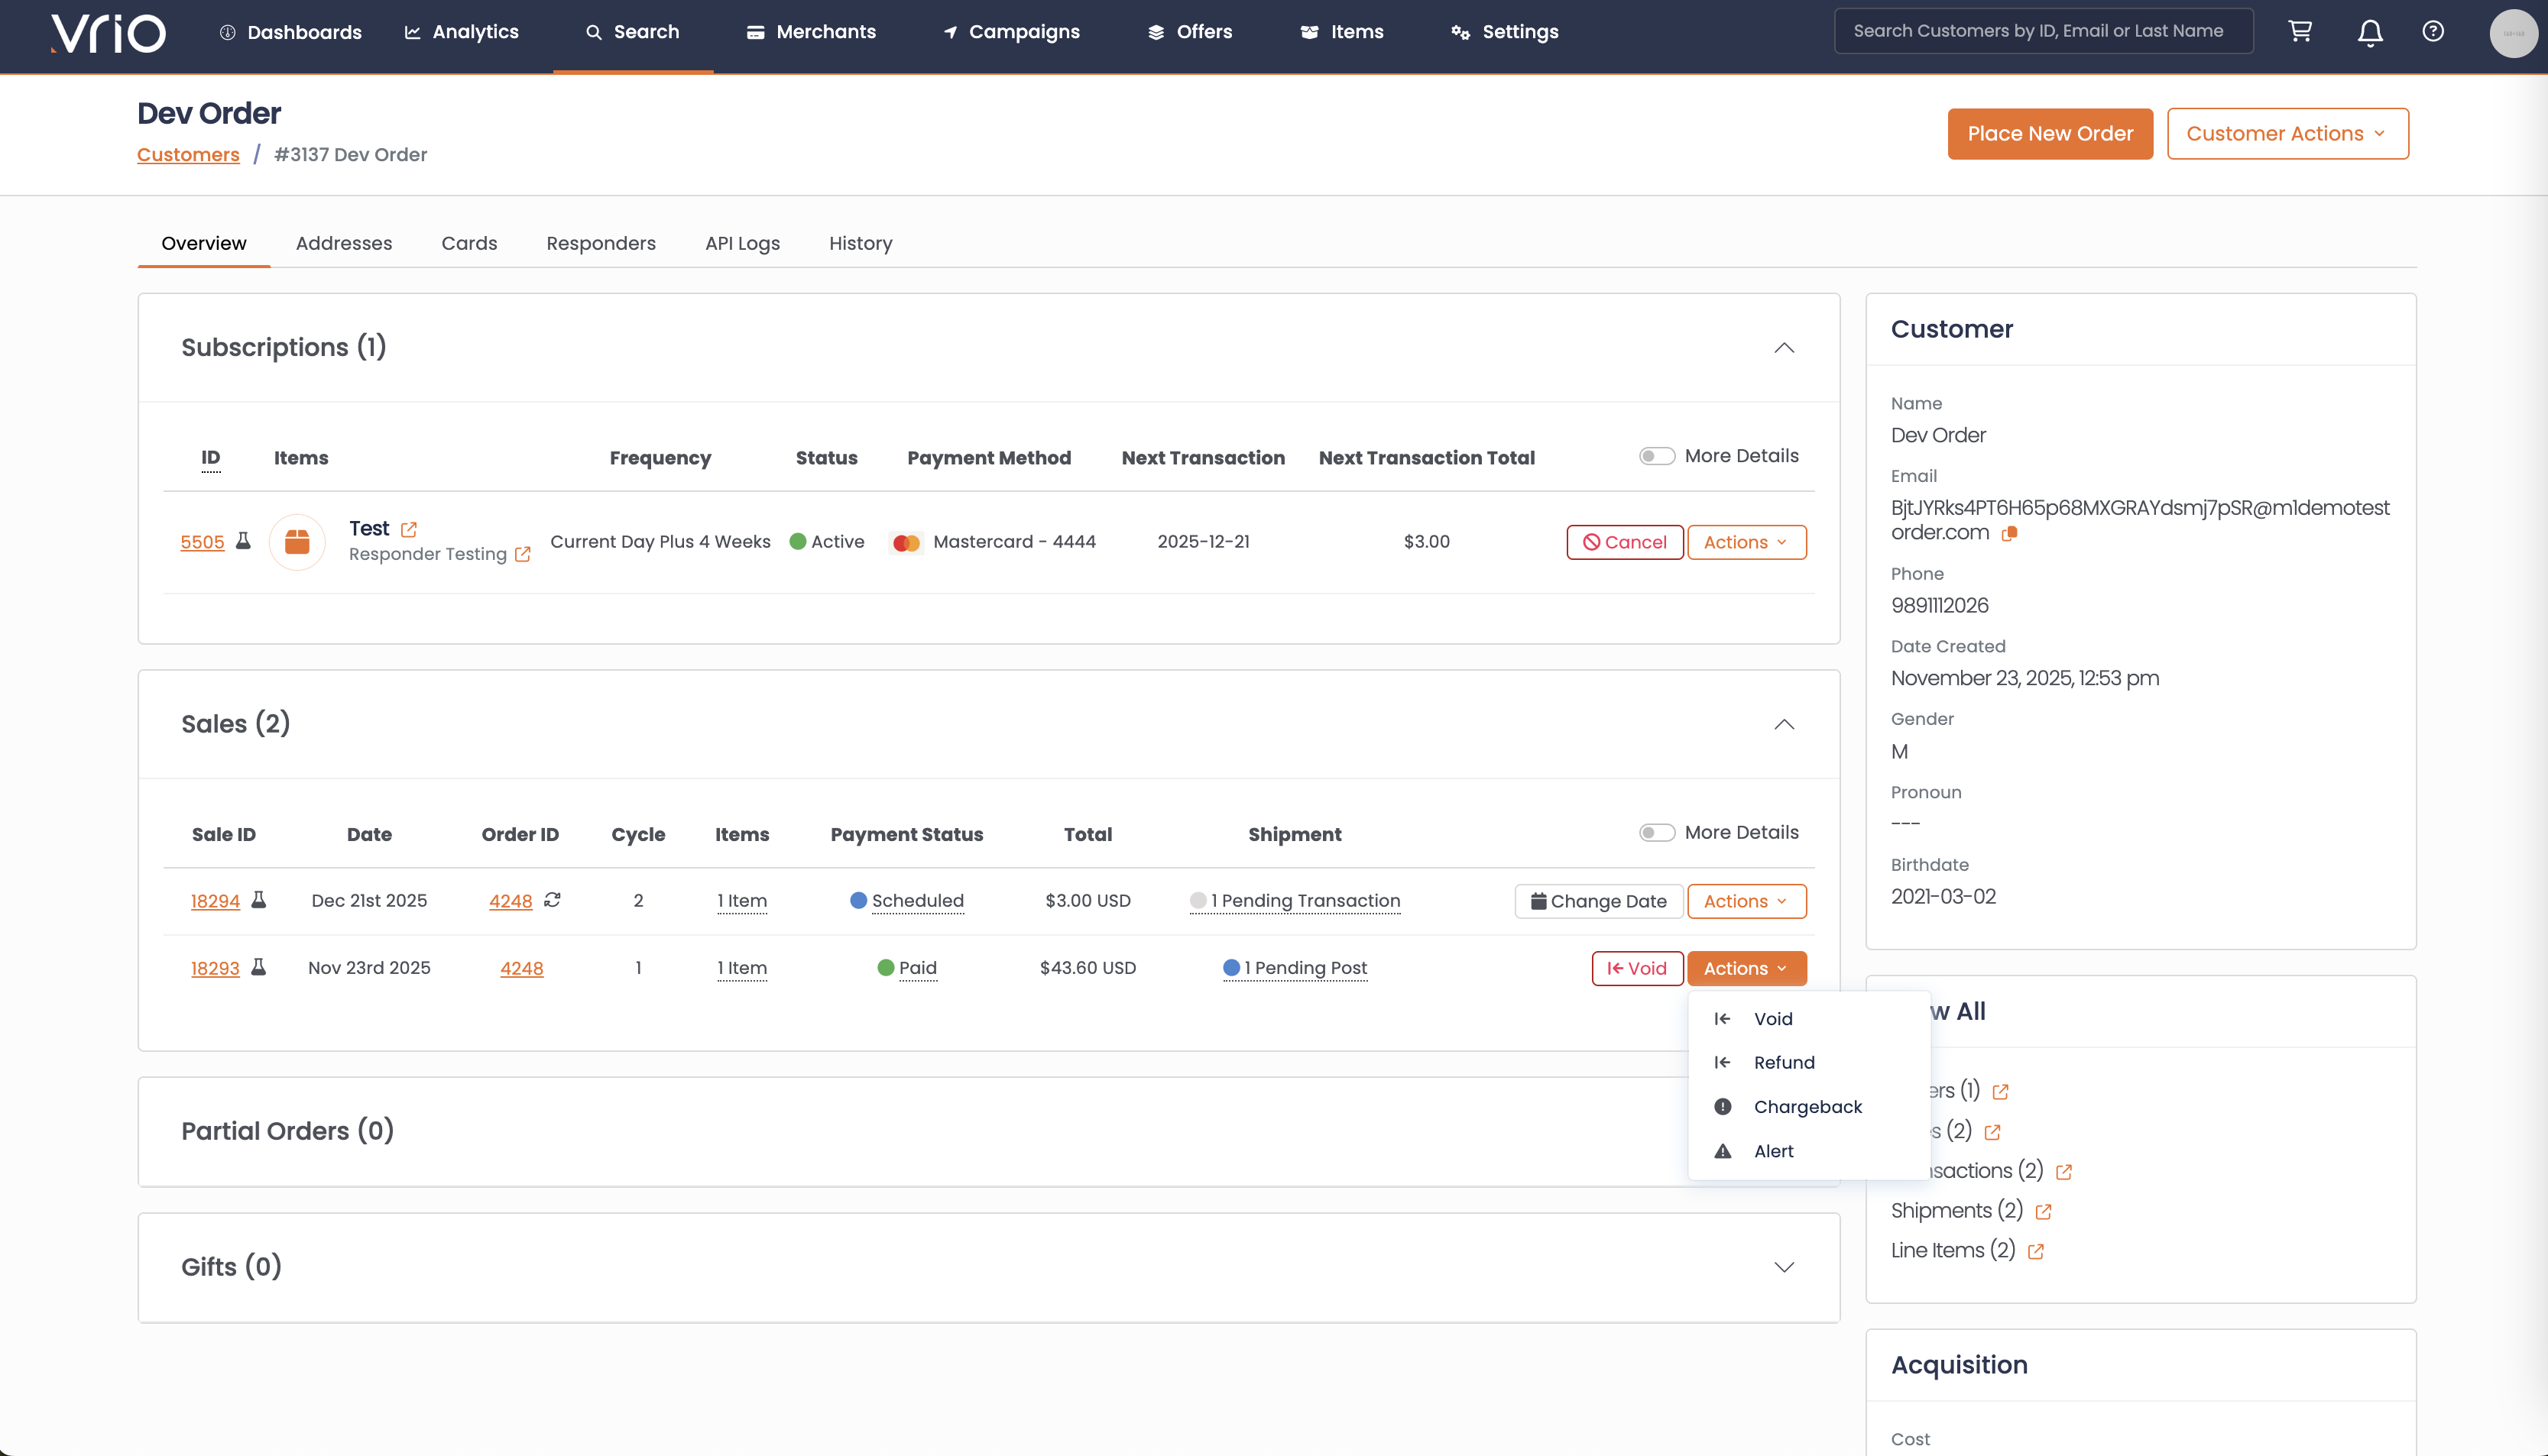Open Responder Testing external link icon
The height and width of the screenshot is (1456, 2548).
click(x=522, y=554)
